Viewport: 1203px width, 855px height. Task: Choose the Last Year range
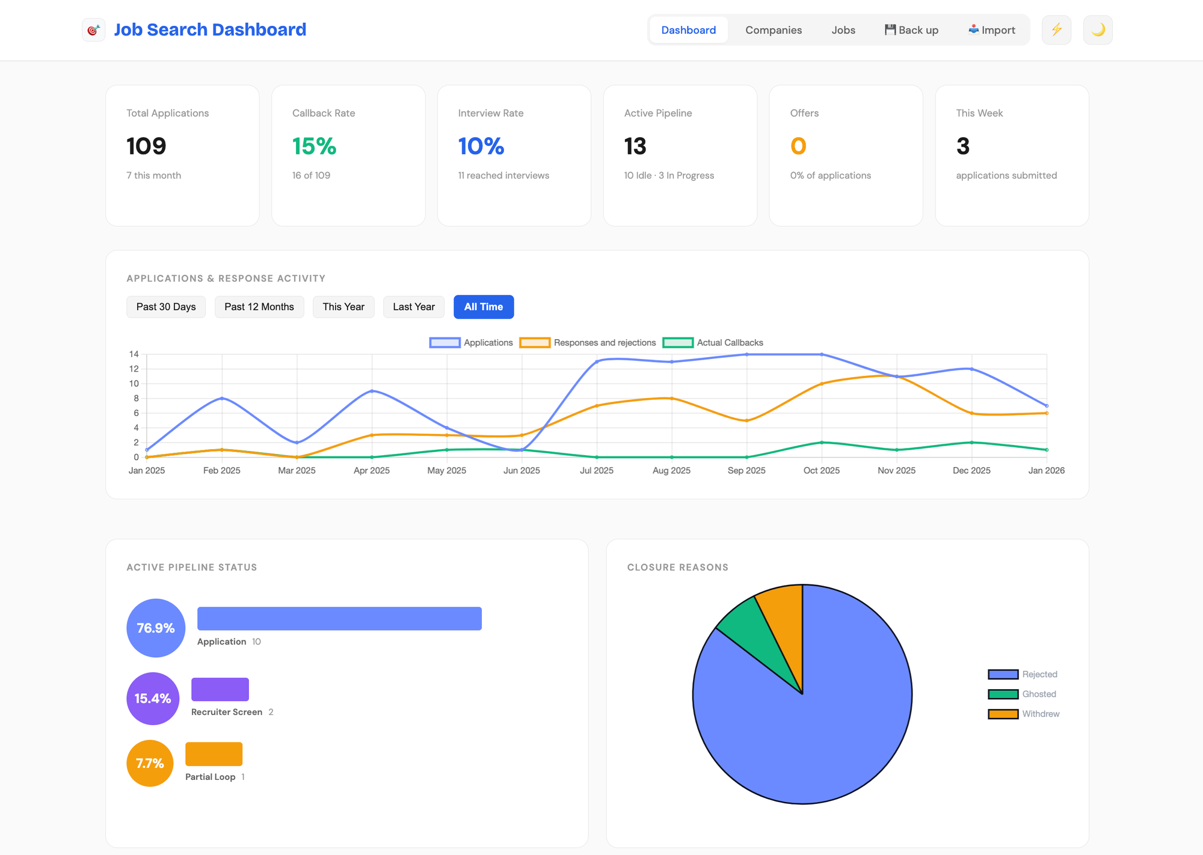pyautogui.click(x=413, y=307)
